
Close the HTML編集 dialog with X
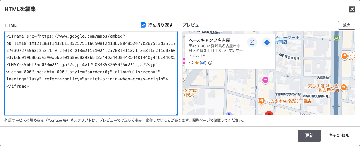[352, 9]
